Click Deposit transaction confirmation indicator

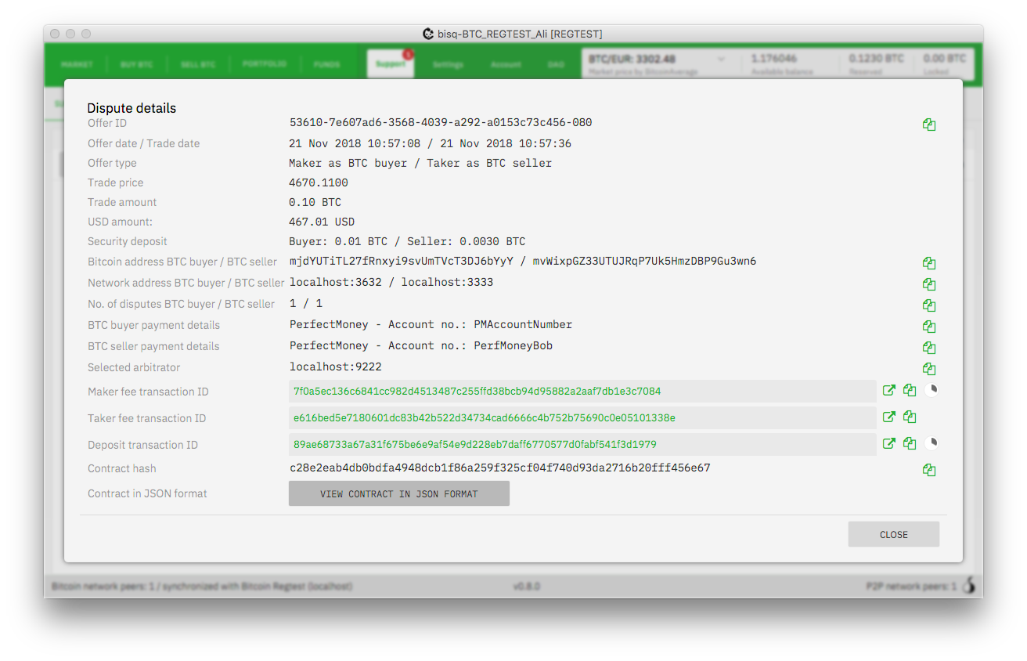931,442
